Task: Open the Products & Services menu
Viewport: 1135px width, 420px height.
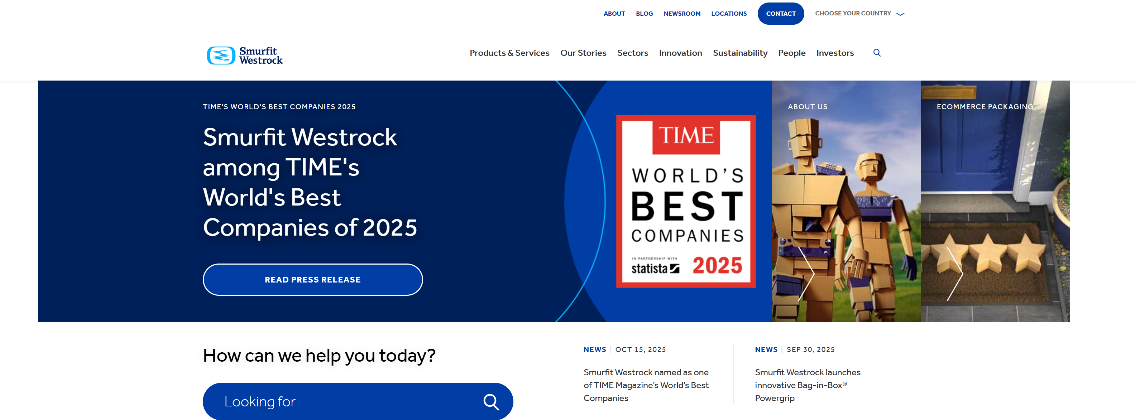Action: click(x=509, y=53)
